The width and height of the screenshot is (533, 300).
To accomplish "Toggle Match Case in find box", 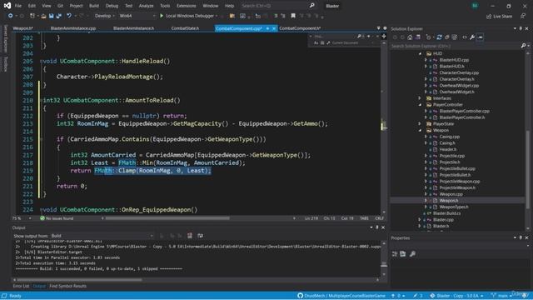I will [316, 42].
